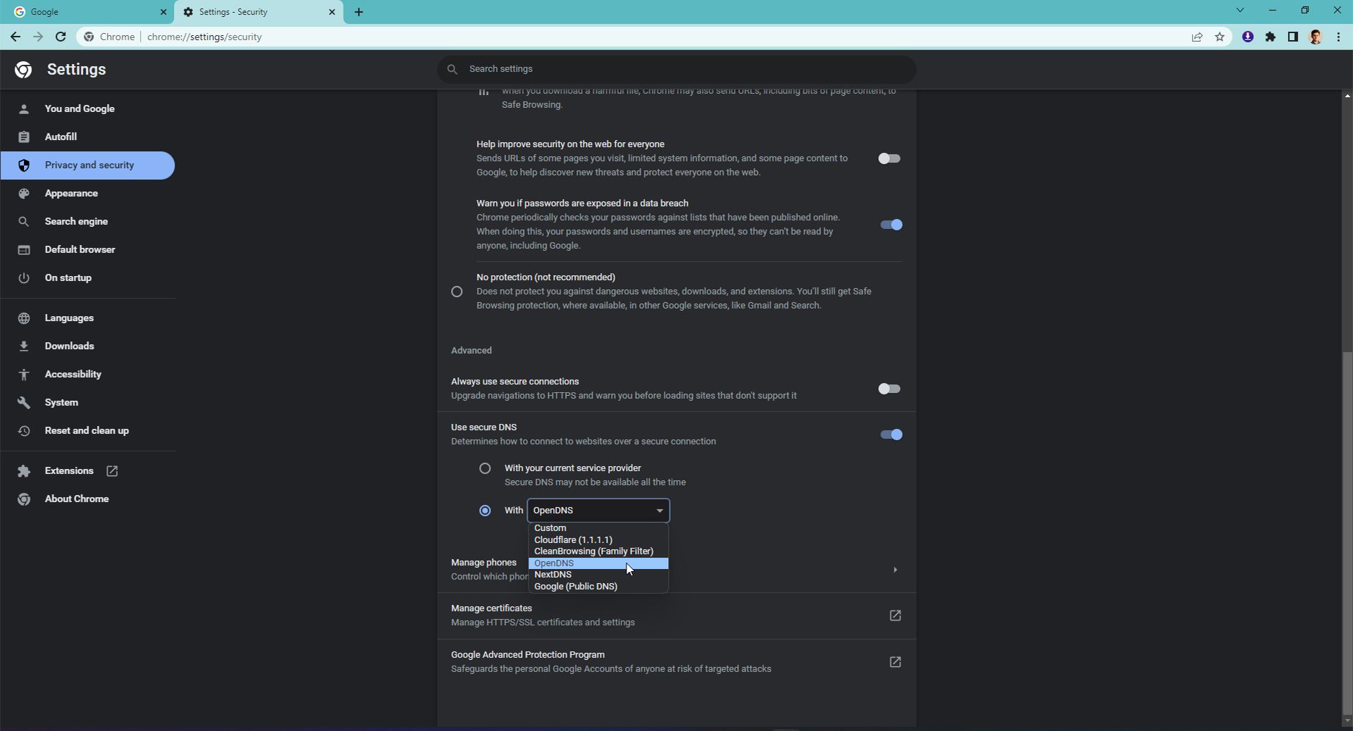Choose Cloudflare (1.1.1.1) from the DNS list

pyautogui.click(x=573, y=540)
